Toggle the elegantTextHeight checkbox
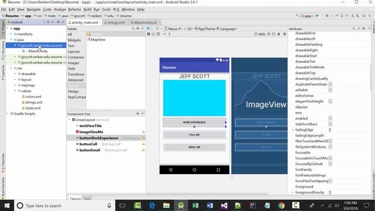Image resolution: width=375 pixels, height=211 pixels. (330, 101)
